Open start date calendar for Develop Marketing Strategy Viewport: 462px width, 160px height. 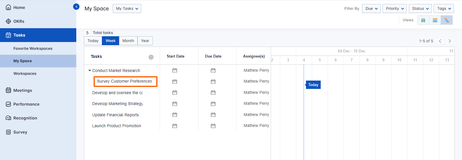[175, 104]
